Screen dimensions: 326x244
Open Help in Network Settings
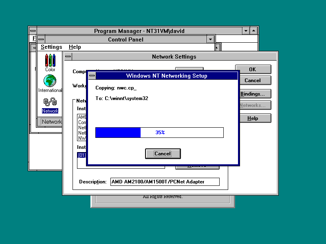tap(256, 118)
